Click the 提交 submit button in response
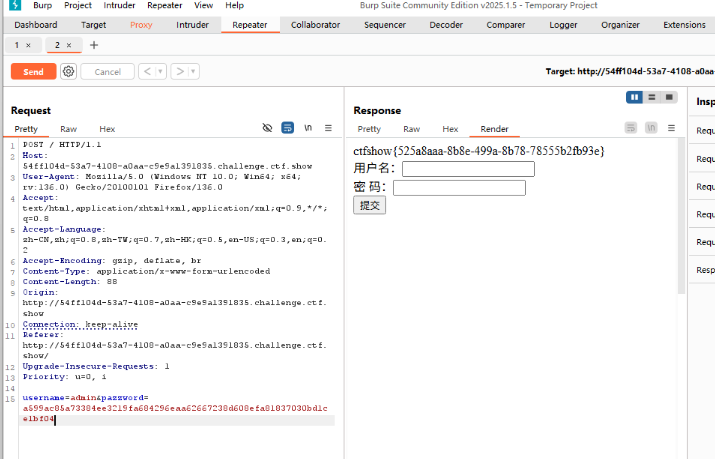Screen dimensions: 715x459 (x=370, y=205)
